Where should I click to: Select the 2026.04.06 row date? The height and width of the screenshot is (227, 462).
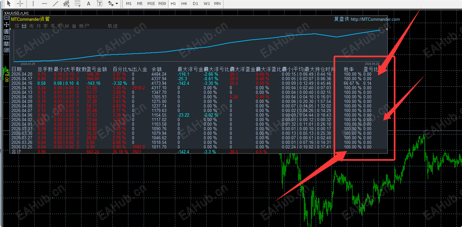[22, 115]
